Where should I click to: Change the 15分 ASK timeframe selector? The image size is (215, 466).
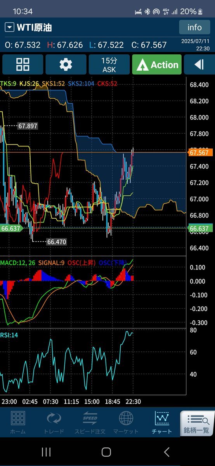tap(109, 64)
